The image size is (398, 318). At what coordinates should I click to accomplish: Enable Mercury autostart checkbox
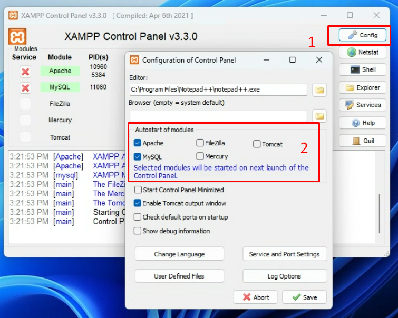(200, 156)
